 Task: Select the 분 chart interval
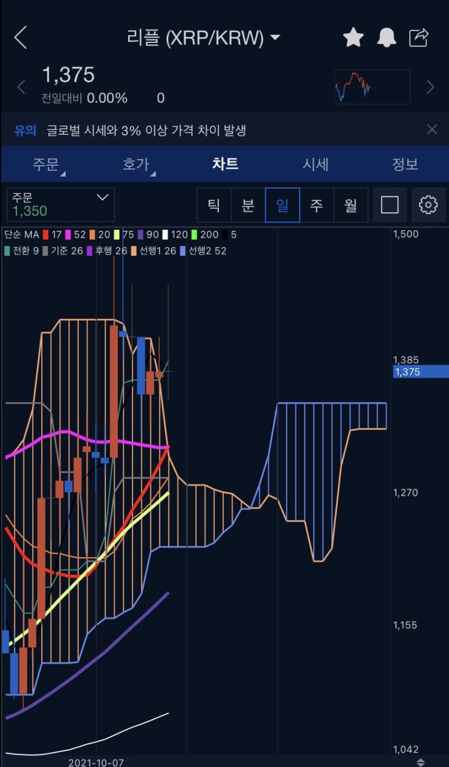point(248,205)
